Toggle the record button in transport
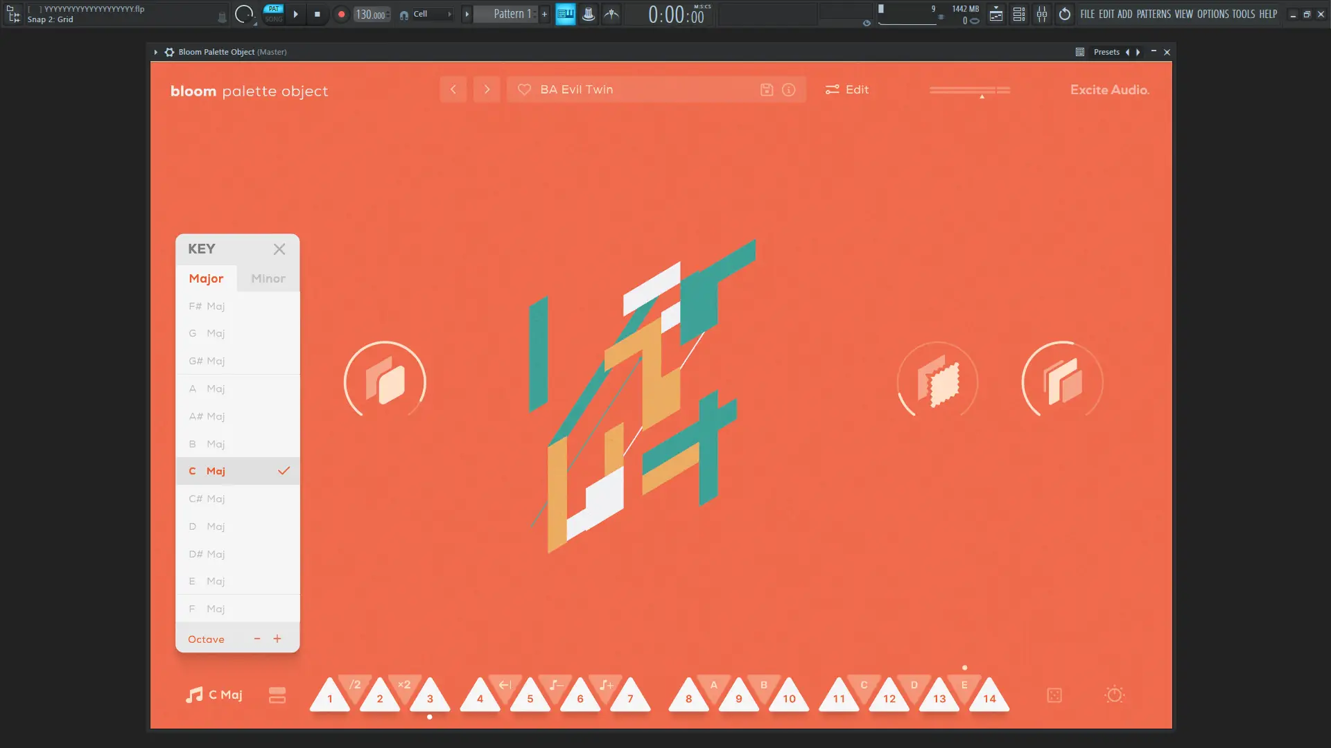The image size is (1331, 748). [341, 14]
